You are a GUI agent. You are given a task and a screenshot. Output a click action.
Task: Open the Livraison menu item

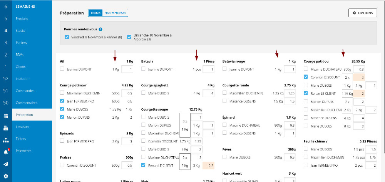[22, 126]
